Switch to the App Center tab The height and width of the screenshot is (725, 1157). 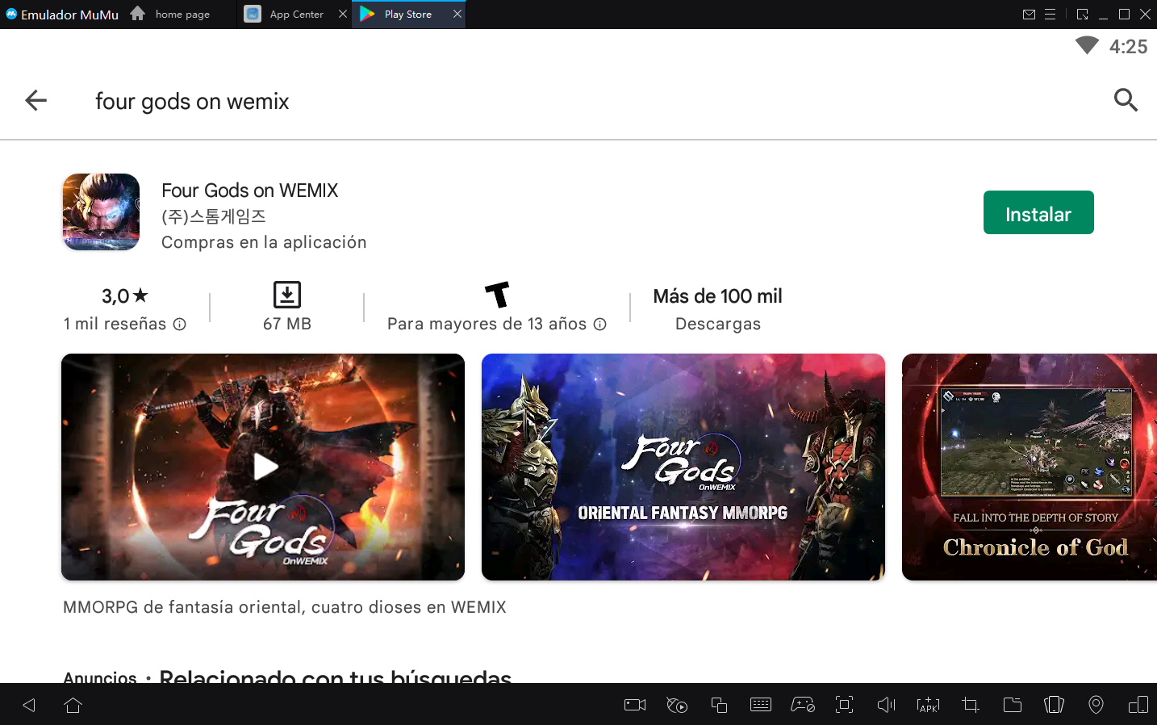(x=295, y=15)
